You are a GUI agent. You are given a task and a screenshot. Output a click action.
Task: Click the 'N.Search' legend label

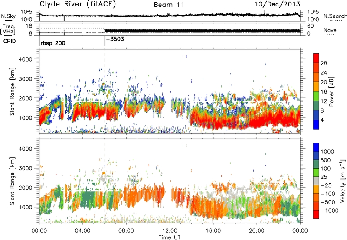point(335,16)
